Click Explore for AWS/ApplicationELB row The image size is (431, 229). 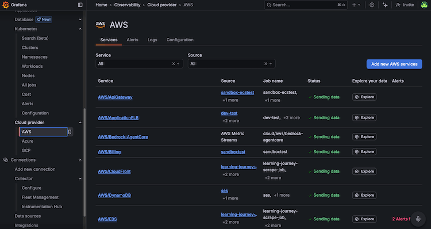pos(364,117)
